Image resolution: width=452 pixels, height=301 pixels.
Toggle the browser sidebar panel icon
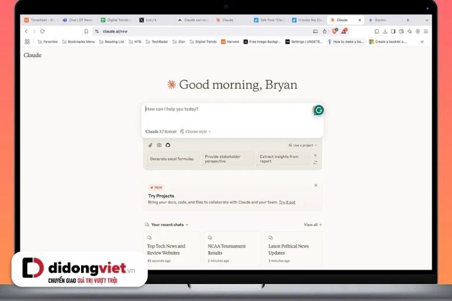tap(393, 31)
